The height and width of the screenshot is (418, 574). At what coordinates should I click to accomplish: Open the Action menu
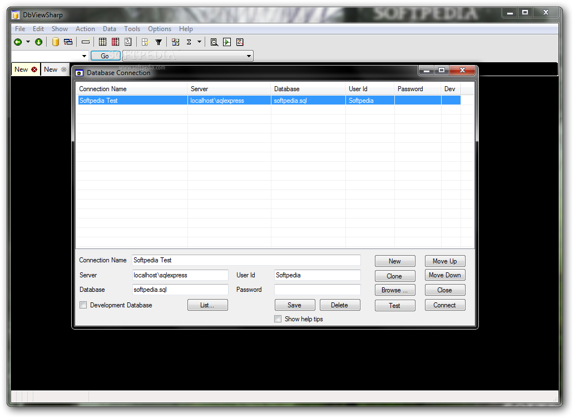pos(85,29)
